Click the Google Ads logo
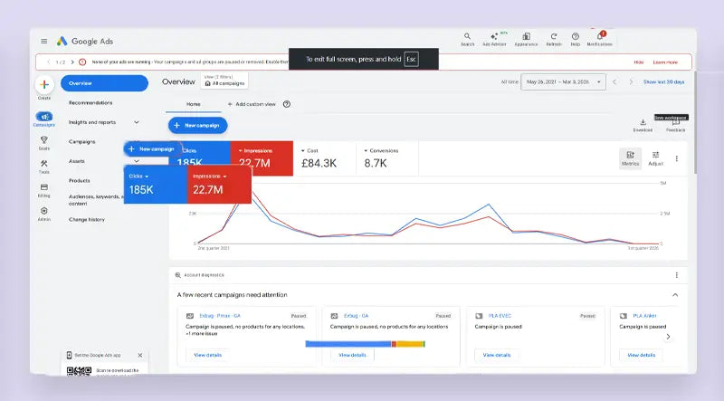Screen dimensions: 724x401 tap(85, 41)
